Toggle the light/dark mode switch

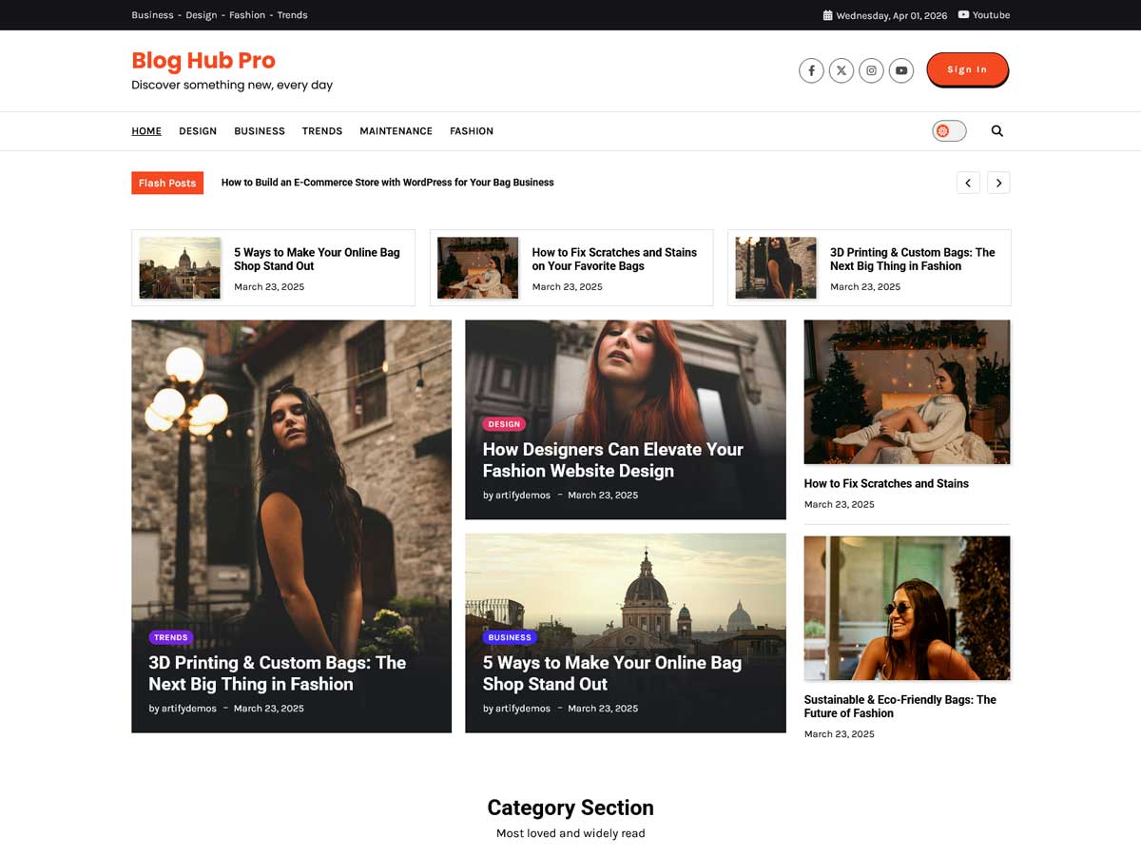click(949, 130)
